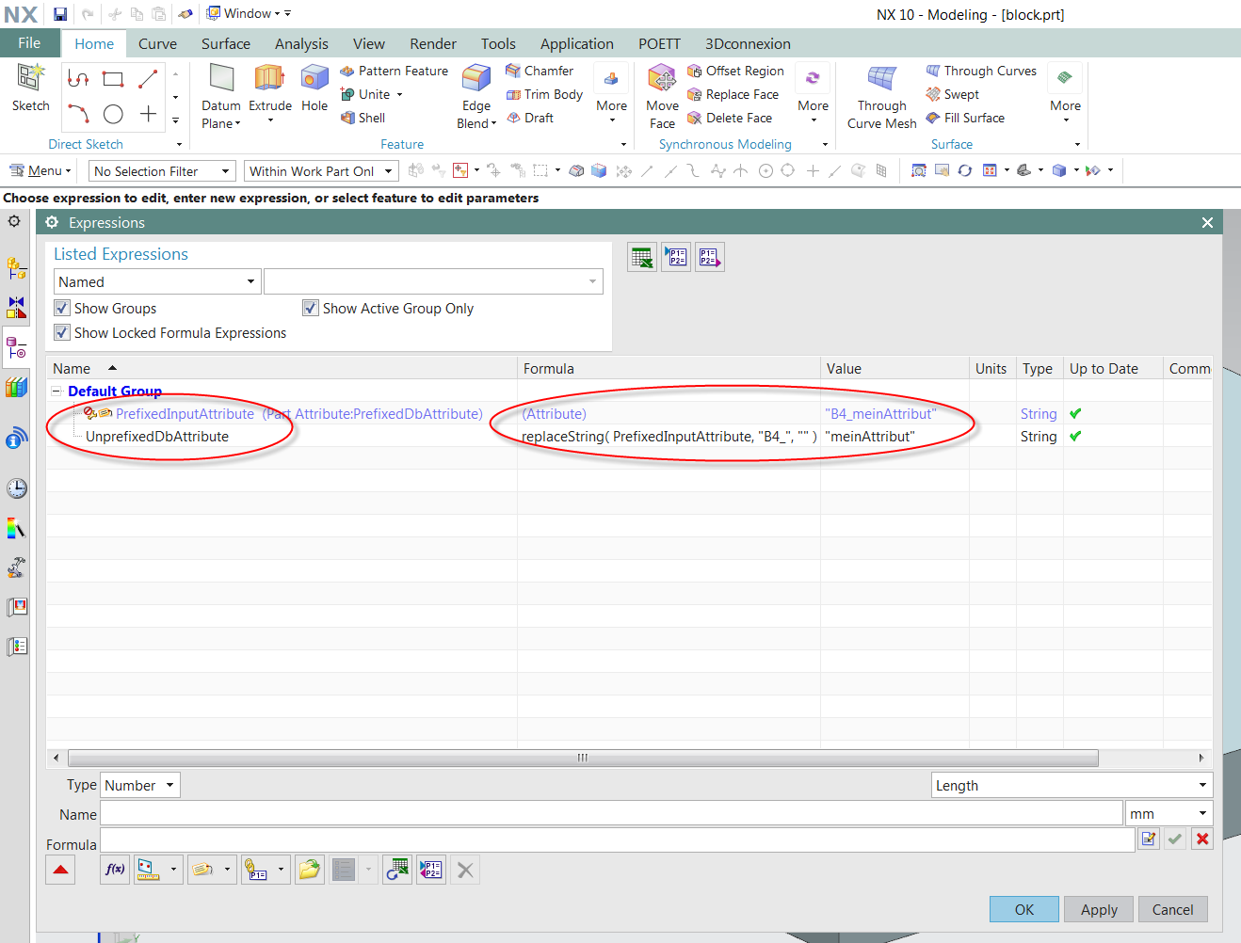Select the Line sketch tool
1241x943 pixels.
(x=148, y=79)
